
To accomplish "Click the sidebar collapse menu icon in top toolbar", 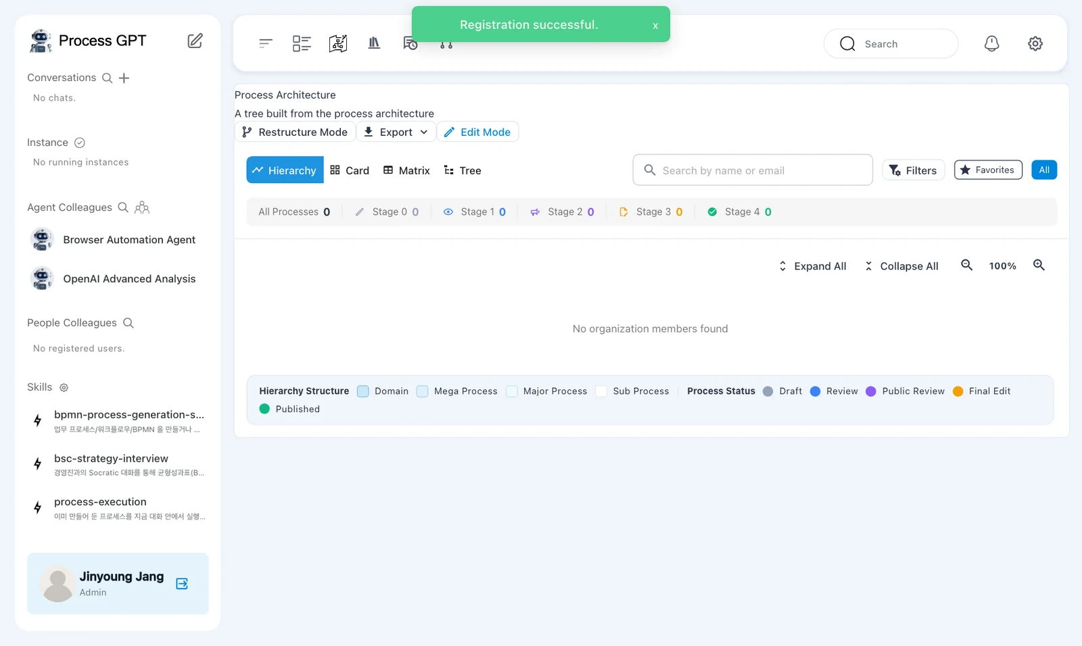I will coord(266,43).
